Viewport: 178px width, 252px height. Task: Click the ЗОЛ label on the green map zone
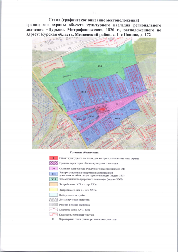coord(100,66)
